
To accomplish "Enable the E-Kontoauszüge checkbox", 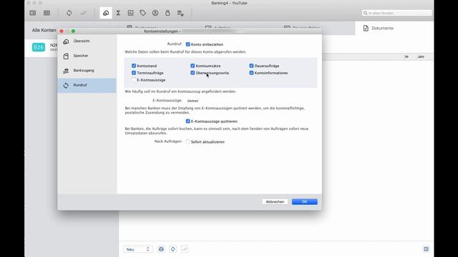I will 134,80.
